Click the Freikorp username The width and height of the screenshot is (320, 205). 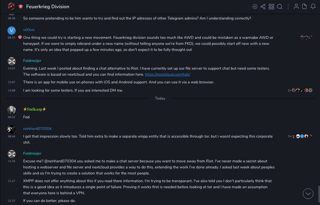pos(34,109)
